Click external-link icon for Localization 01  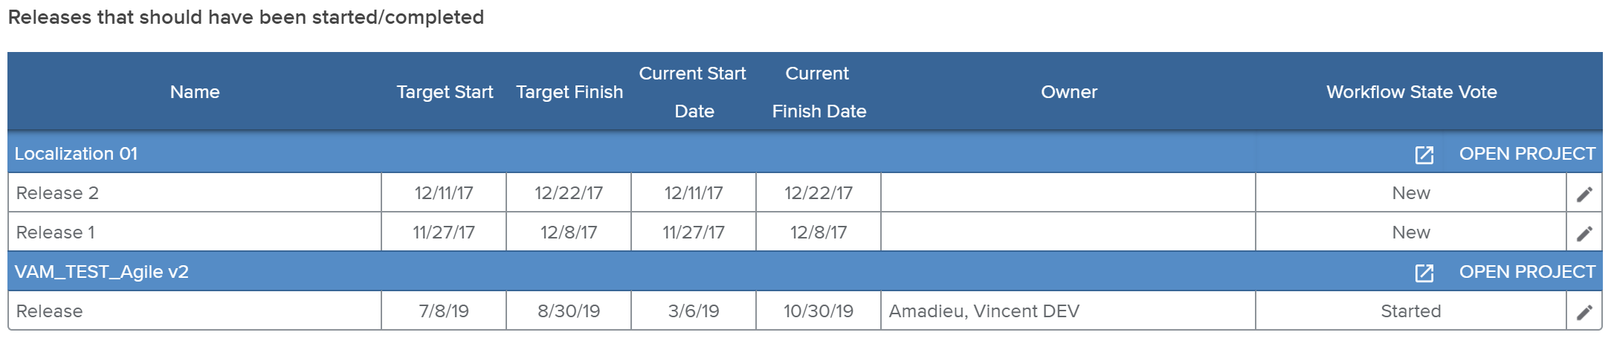1424,155
